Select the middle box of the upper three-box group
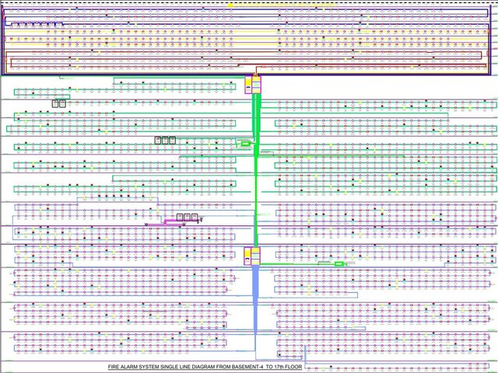This screenshot has width=498, height=373. point(165,140)
